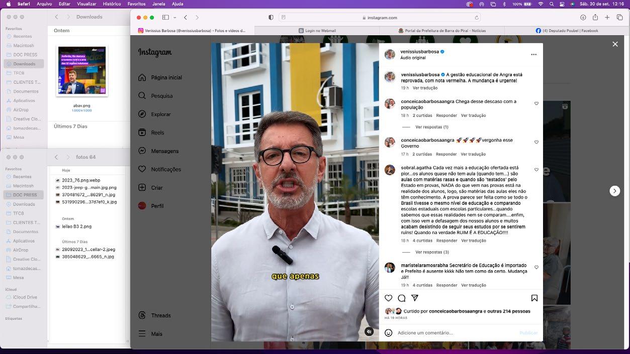Click Ver tradução under the post caption
The width and height of the screenshot is (630, 354).
425,88
